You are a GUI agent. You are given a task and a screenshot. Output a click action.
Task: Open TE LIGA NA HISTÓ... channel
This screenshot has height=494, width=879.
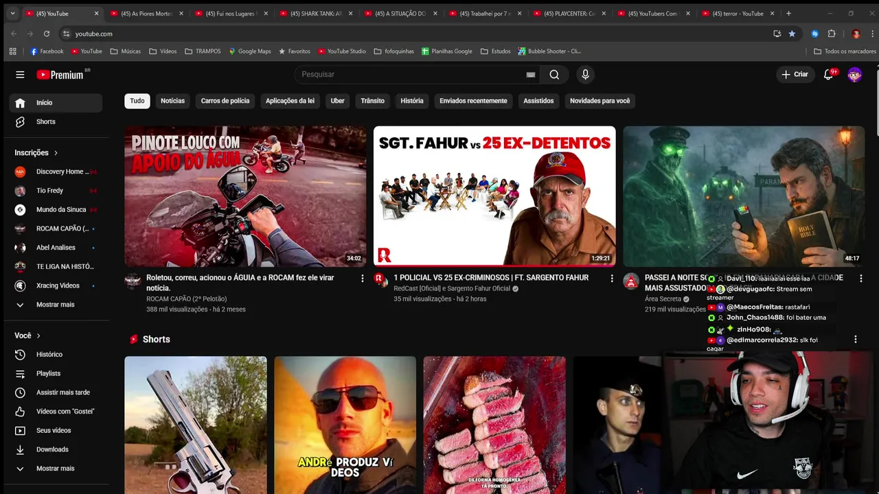[56, 266]
